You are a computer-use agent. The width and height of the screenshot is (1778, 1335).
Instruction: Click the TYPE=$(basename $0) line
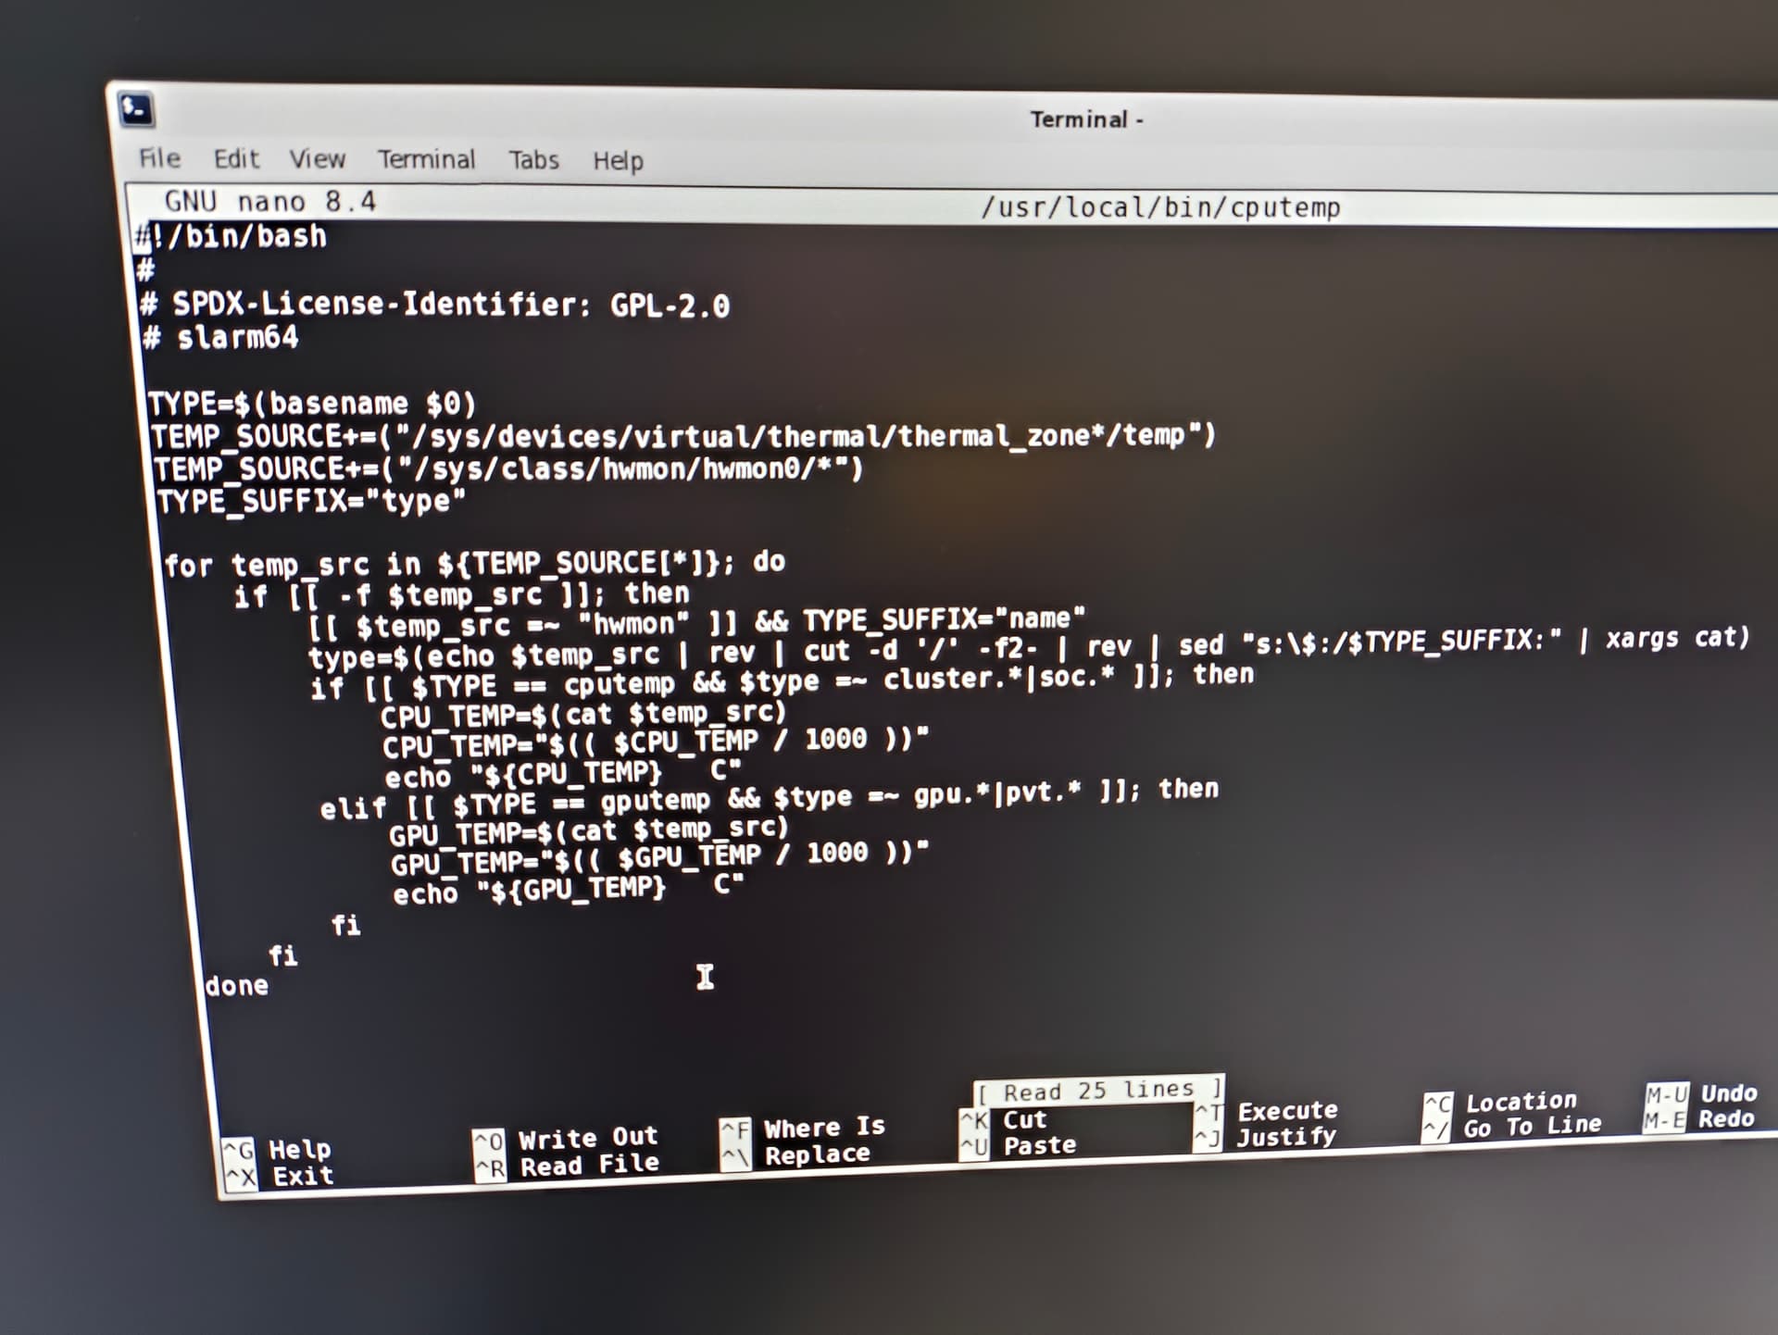(312, 404)
